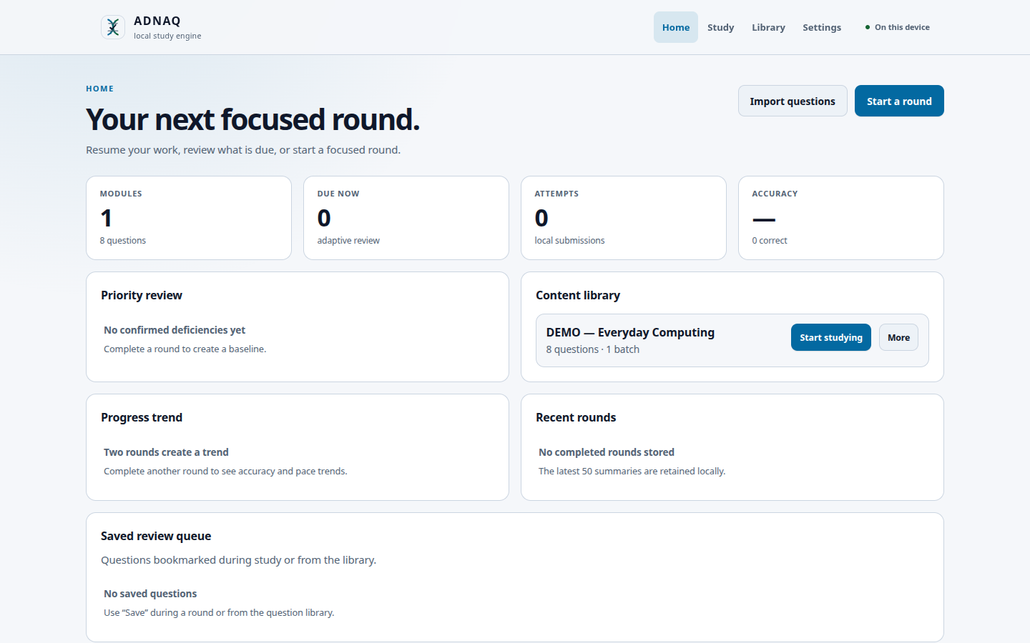Start studying the DEMO Everyday Computing module
Viewport: 1030px width, 643px height.
pyautogui.click(x=831, y=337)
